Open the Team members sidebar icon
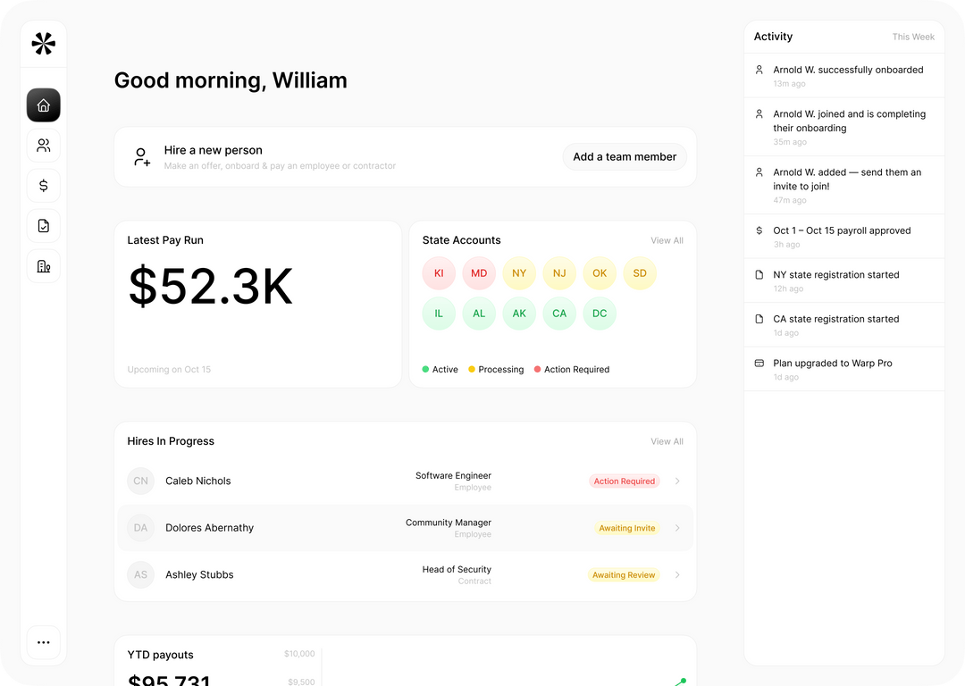Viewport: 965px width, 686px height. tap(43, 145)
